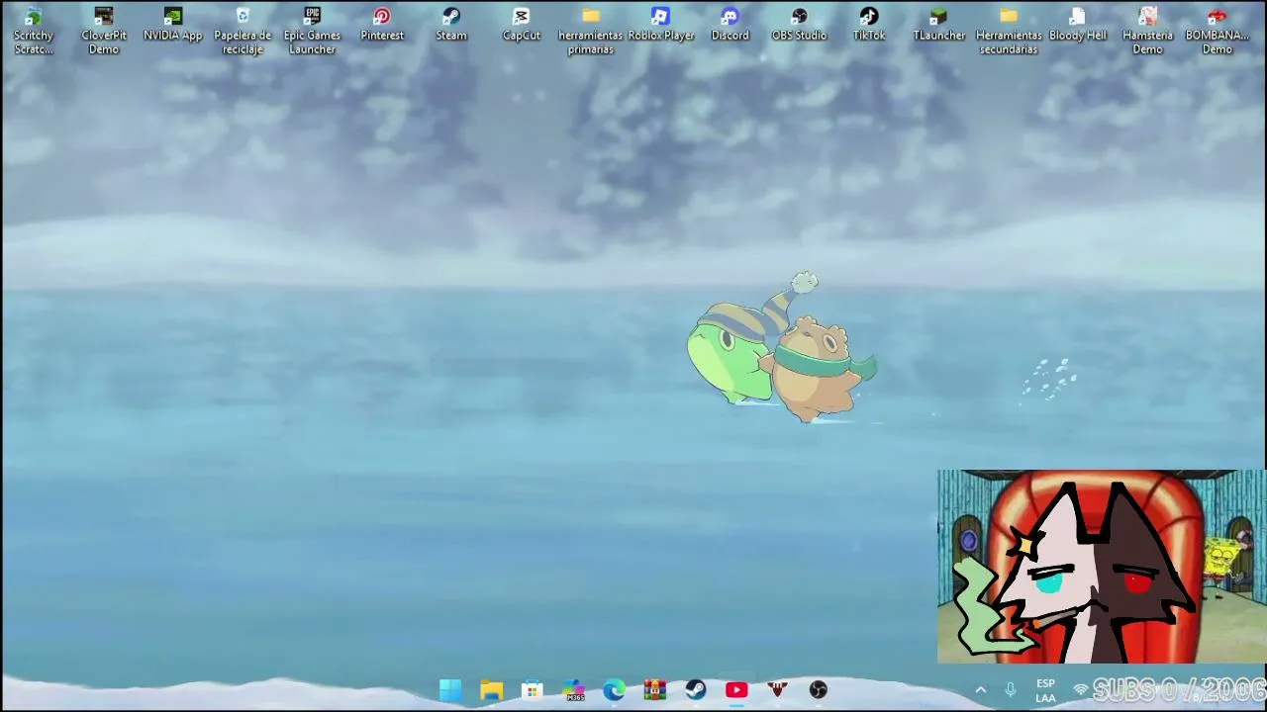This screenshot has width=1267, height=712.
Task: Open WinRAR from the taskbar
Action: point(654,689)
